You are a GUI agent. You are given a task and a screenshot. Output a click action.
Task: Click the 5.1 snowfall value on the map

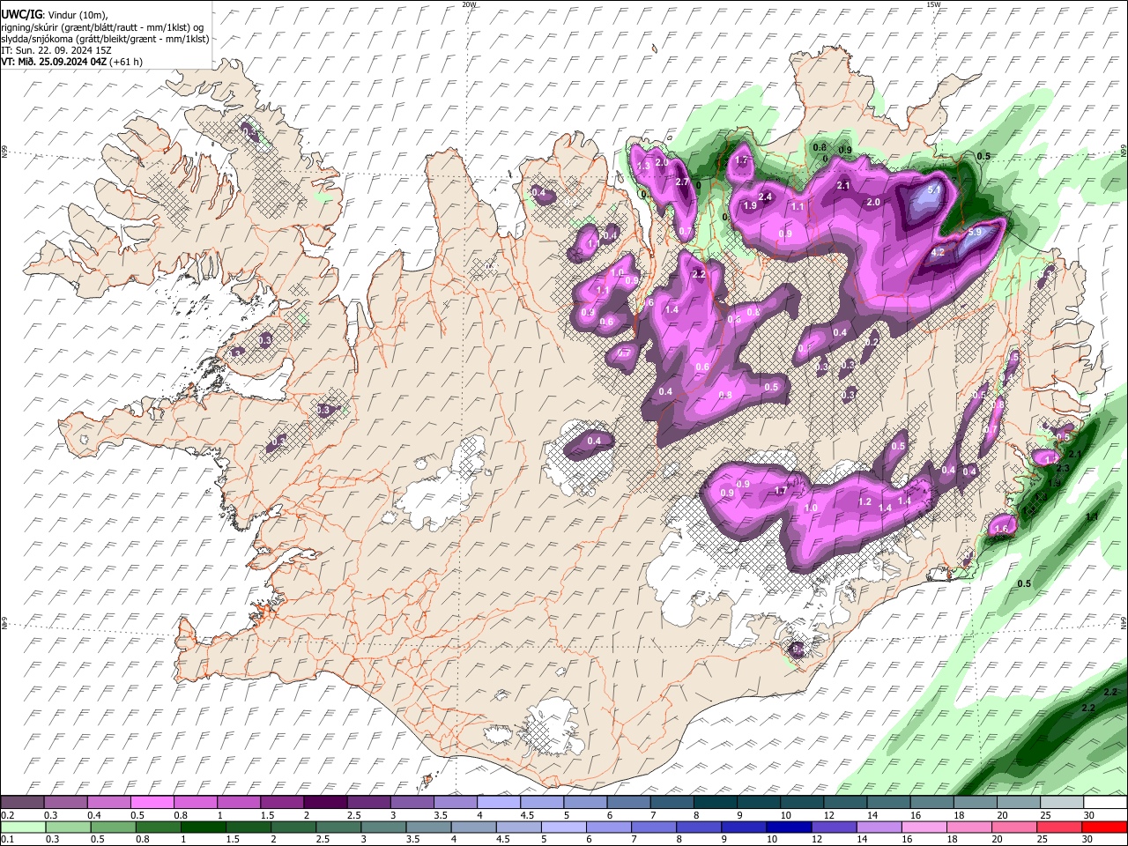coord(935,189)
